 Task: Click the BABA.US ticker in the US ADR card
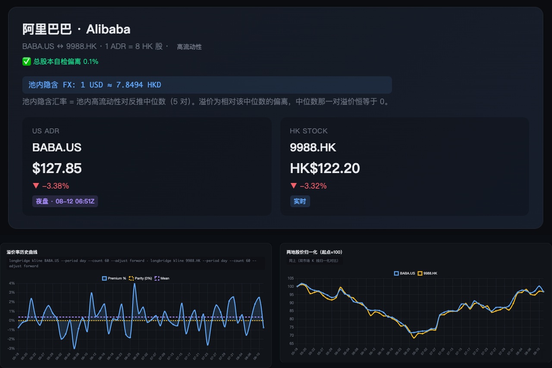coord(57,148)
